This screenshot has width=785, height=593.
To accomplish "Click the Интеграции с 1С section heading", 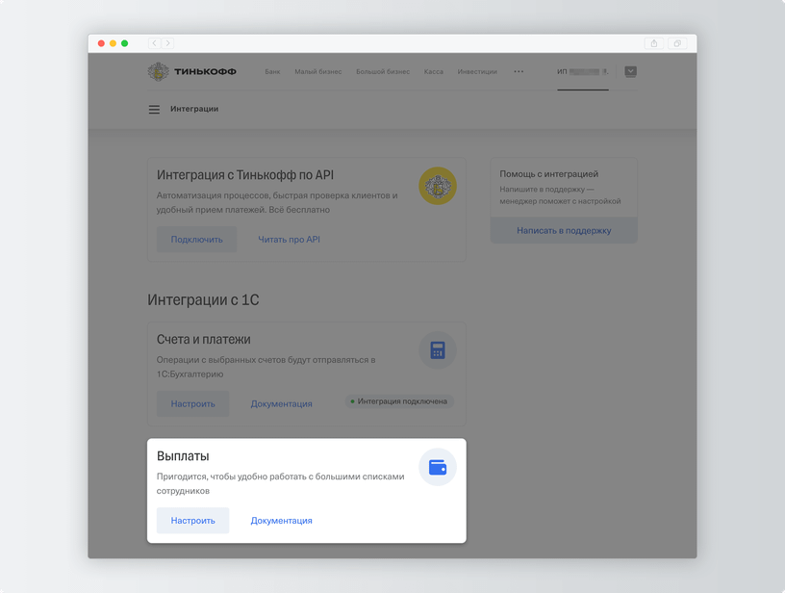I will [x=203, y=299].
